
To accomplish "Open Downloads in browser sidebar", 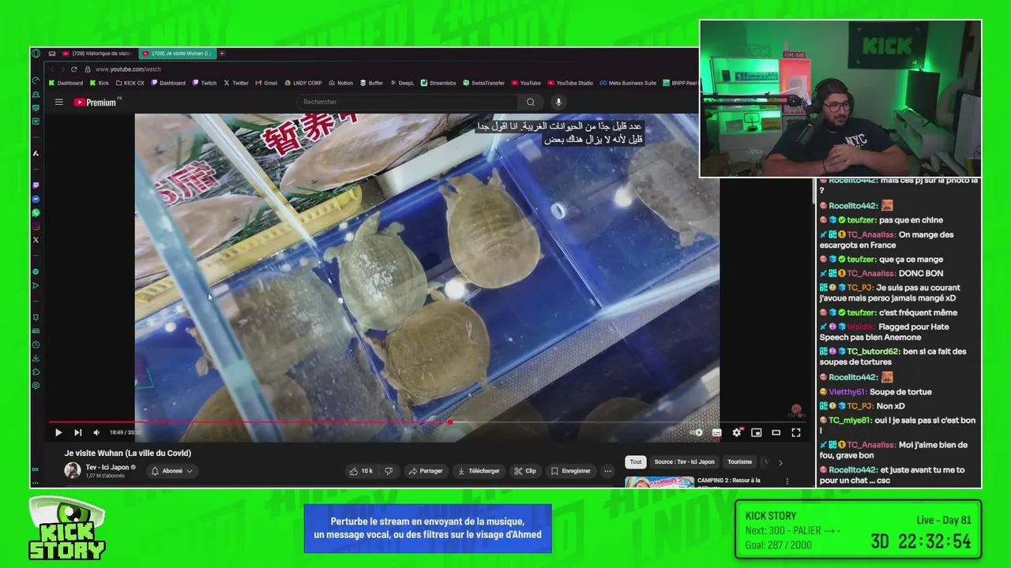I will click(x=36, y=358).
